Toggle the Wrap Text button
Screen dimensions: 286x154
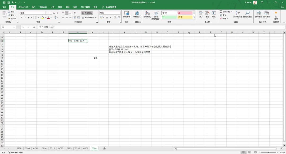87,13
